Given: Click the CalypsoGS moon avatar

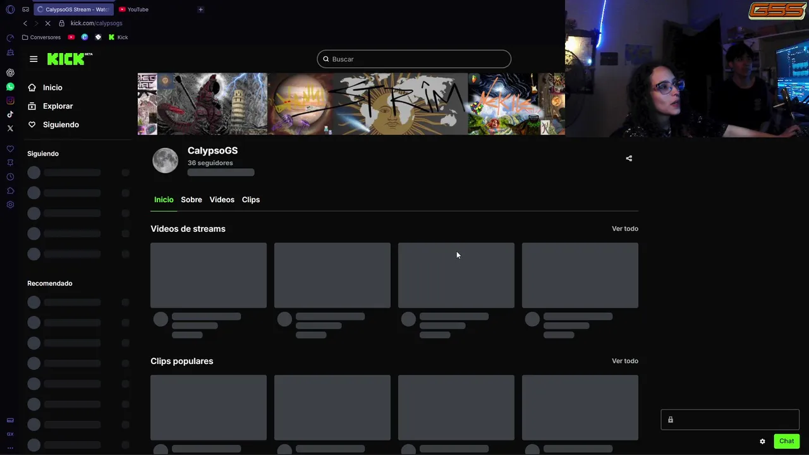Looking at the screenshot, I should 166,161.
